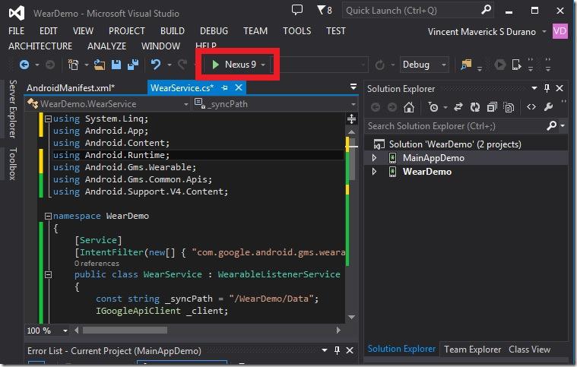This screenshot has height=367, width=577.
Task: Click the View Code icon in Solution Explorer
Action: tap(531, 107)
